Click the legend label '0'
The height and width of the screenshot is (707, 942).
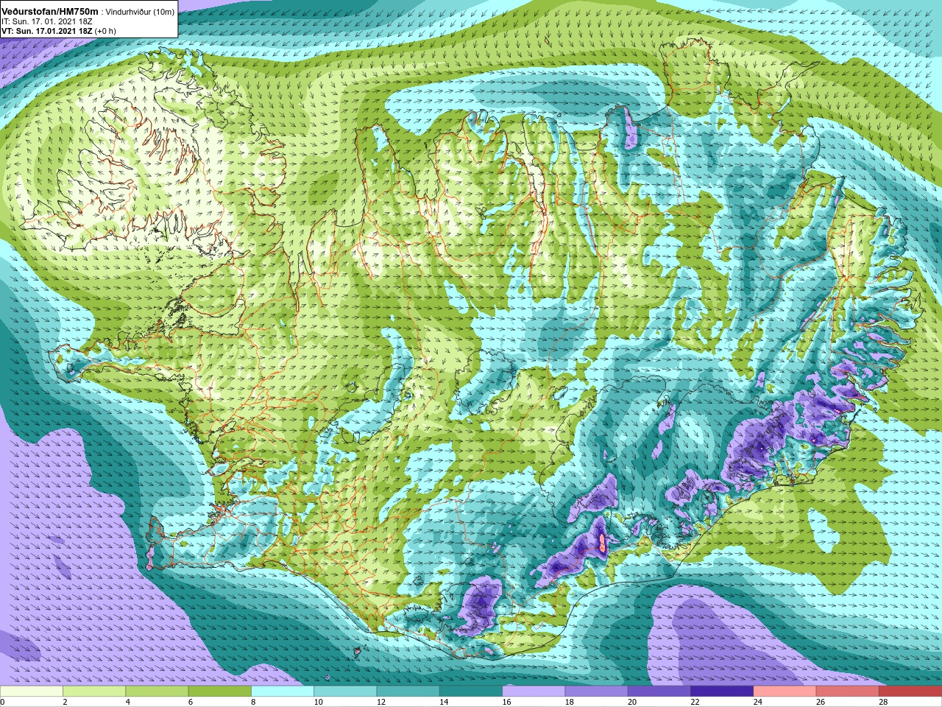(x=2, y=702)
